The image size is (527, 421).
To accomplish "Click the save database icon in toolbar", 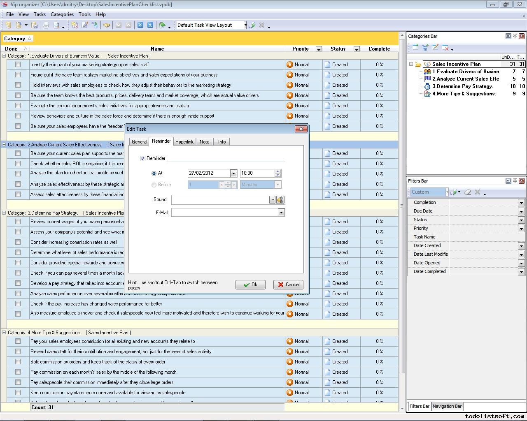I will (35, 25).
